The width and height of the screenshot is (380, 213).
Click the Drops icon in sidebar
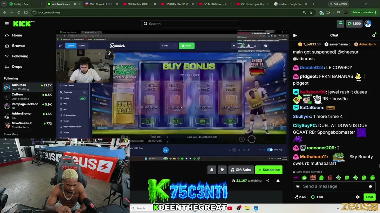click(7, 67)
